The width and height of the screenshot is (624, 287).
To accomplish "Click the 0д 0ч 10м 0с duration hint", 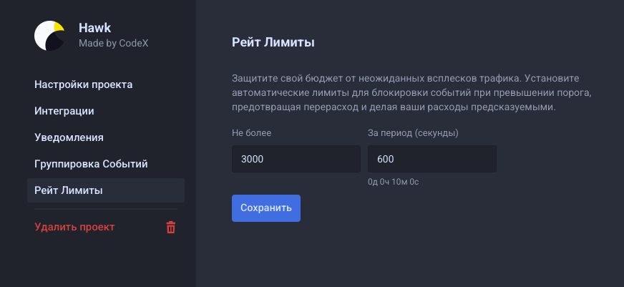I will click(392, 182).
